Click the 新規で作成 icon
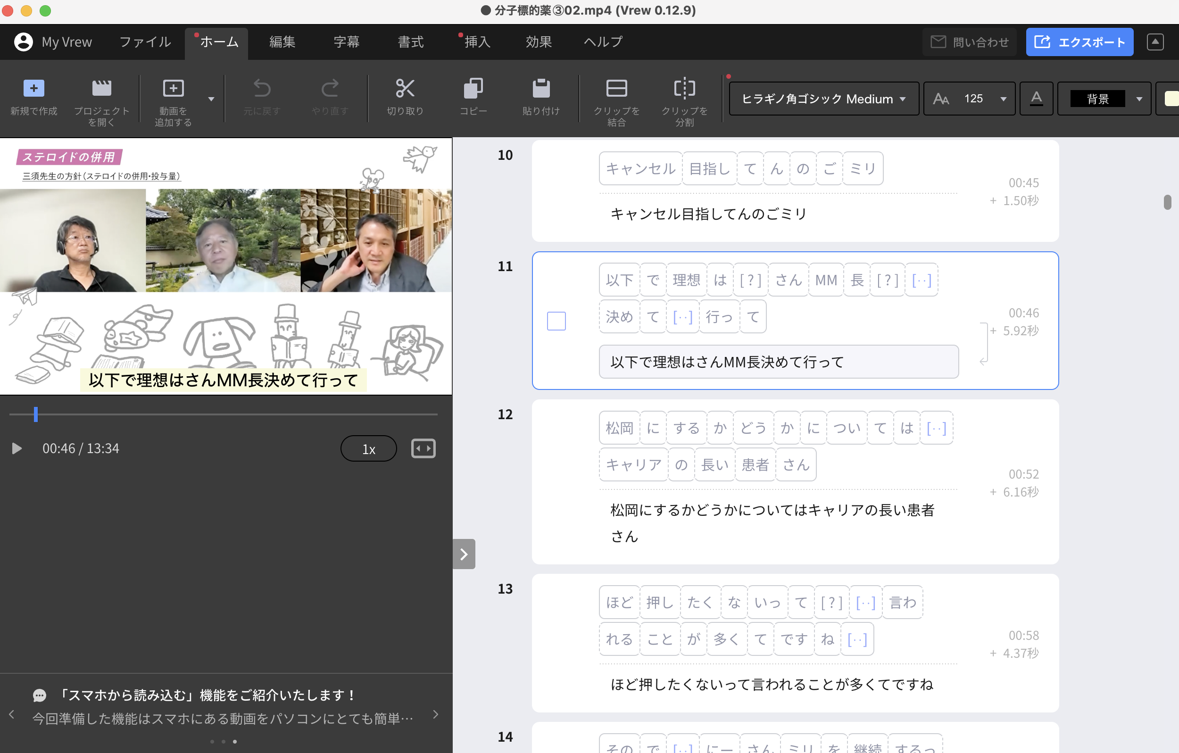 pyautogui.click(x=34, y=89)
